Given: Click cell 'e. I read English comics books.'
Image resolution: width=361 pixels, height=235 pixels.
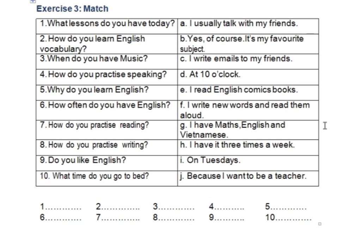Looking at the screenshot, I should 248,93.
